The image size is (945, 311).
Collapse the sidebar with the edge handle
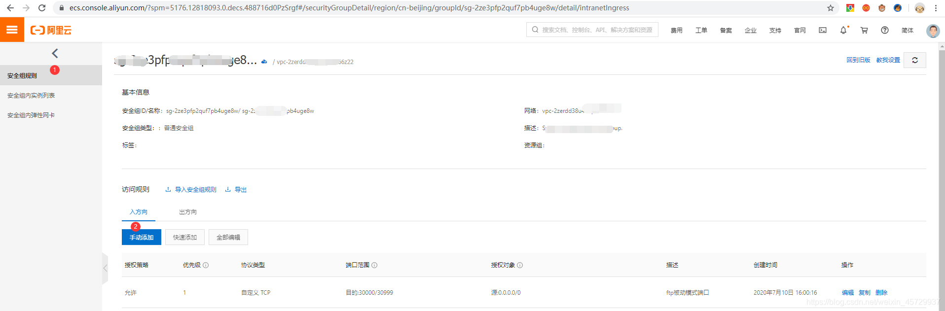(x=105, y=269)
